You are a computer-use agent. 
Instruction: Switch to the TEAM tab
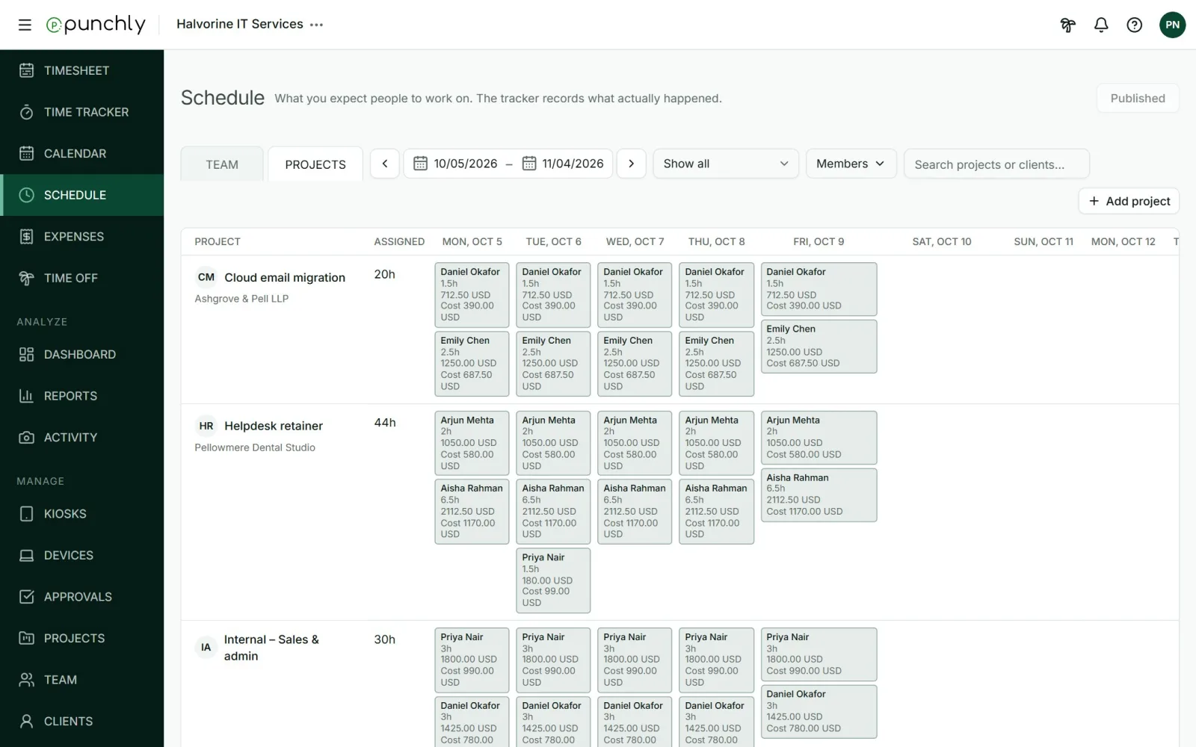tap(222, 164)
